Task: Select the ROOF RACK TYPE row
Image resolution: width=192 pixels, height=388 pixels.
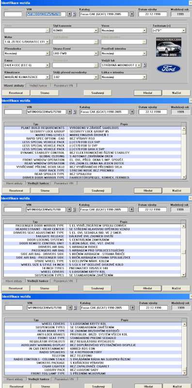Action: pyautogui.click(x=93, y=171)
